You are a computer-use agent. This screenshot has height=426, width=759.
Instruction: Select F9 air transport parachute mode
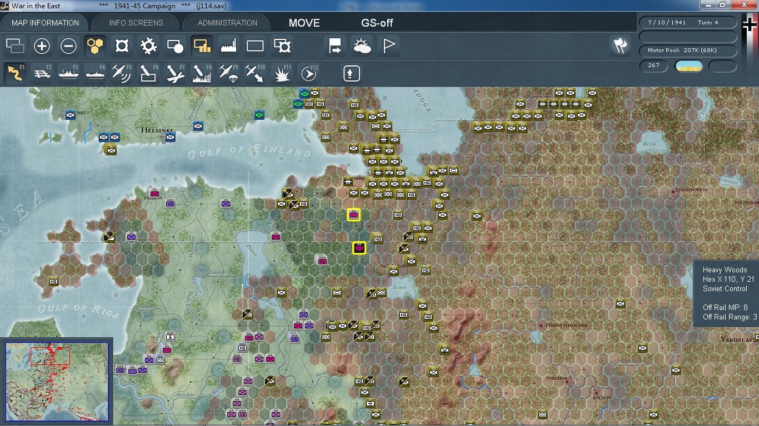(x=228, y=73)
